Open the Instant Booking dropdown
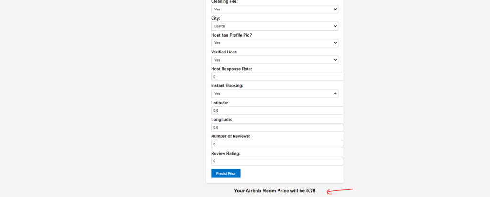 pos(274,94)
